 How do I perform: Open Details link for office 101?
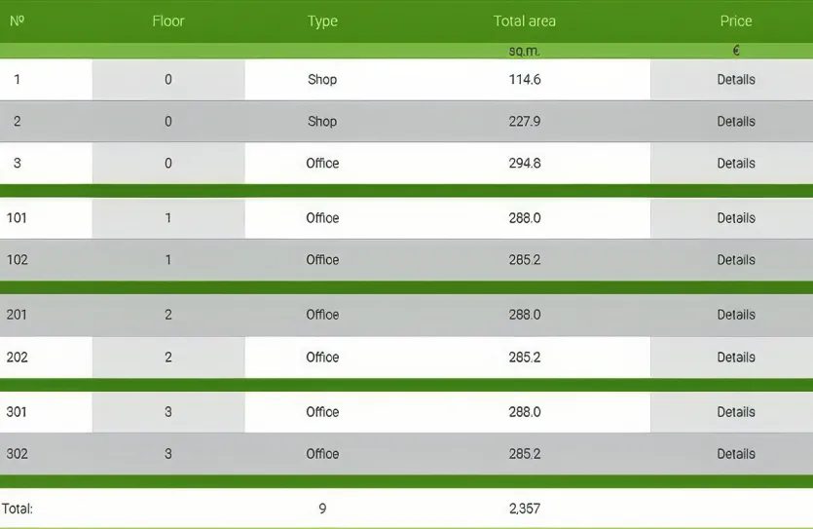tap(735, 218)
